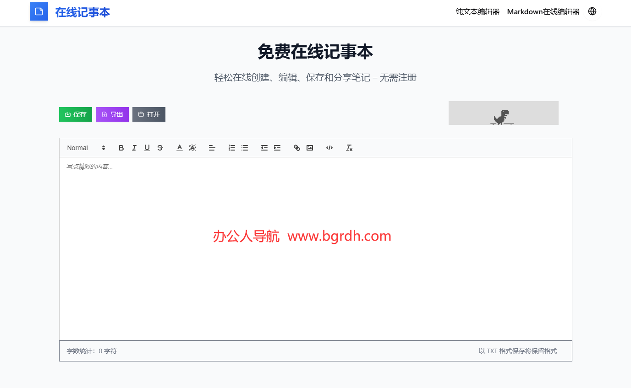The image size is (631, 388).
Task: Toggle bold formatting in the toolbar
Action: click(x=121, y=147)
